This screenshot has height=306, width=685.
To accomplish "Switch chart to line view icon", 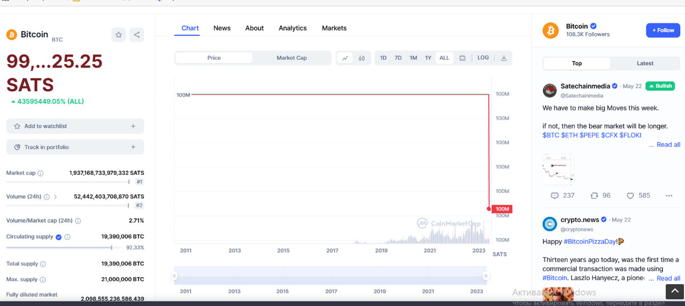I will pos(345,58).
